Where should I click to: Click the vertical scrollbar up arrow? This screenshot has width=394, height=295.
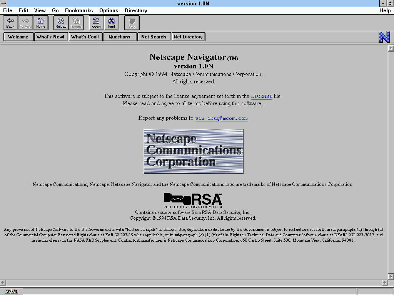(391, 48)
